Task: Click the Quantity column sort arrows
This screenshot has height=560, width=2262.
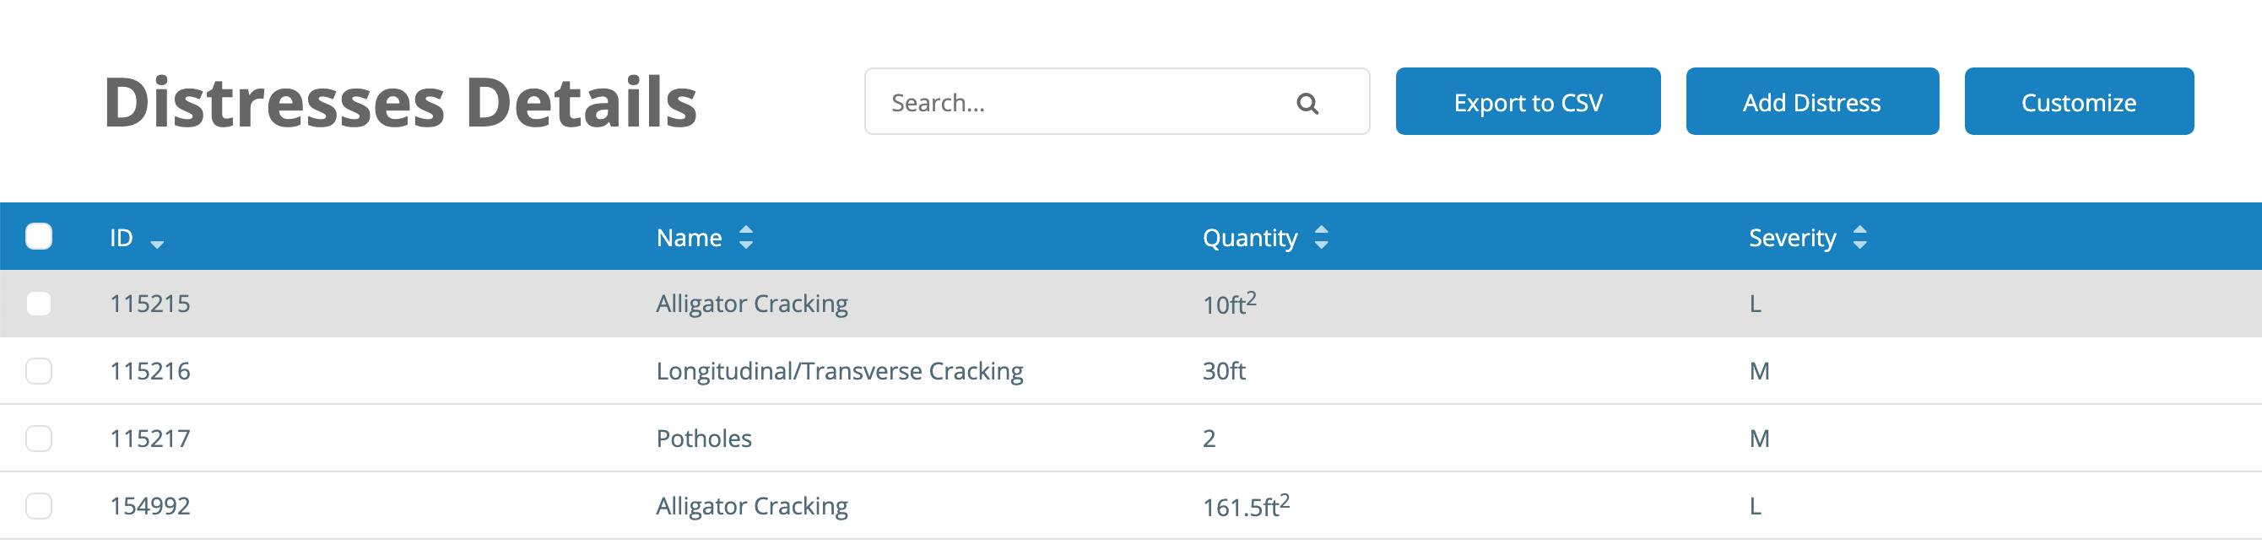Action: pos(1321,237)
